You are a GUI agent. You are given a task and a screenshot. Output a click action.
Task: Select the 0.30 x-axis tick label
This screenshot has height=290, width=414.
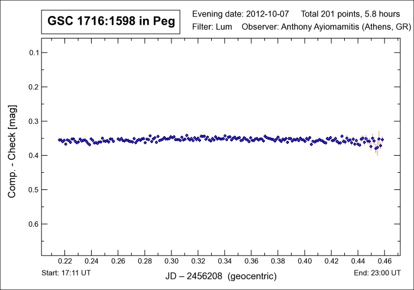click(172, 260)
